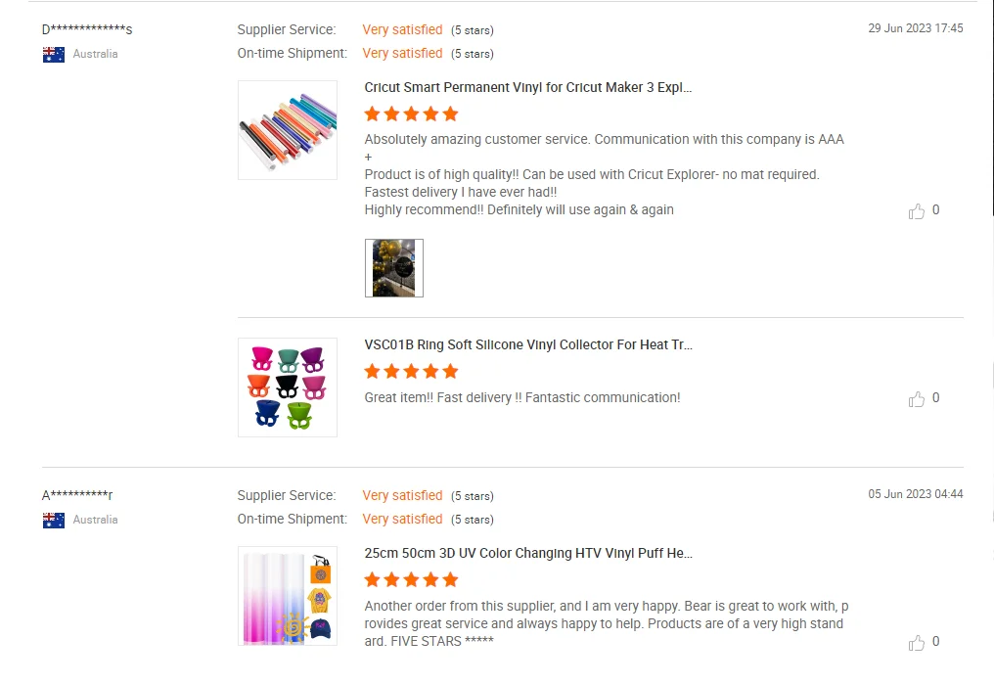This screenshot has width=994, height=684.
Task: Click thumbs-up on the Silicone Vinyl Collector review
Action: coord(917,399)
